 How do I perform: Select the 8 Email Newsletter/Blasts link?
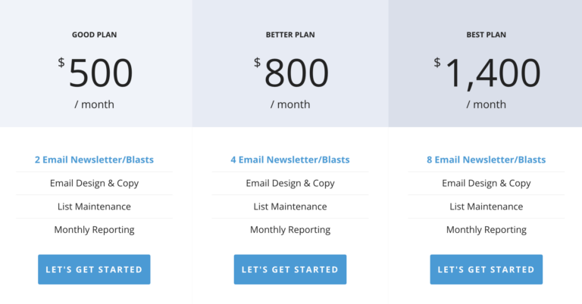click(486, 160)
